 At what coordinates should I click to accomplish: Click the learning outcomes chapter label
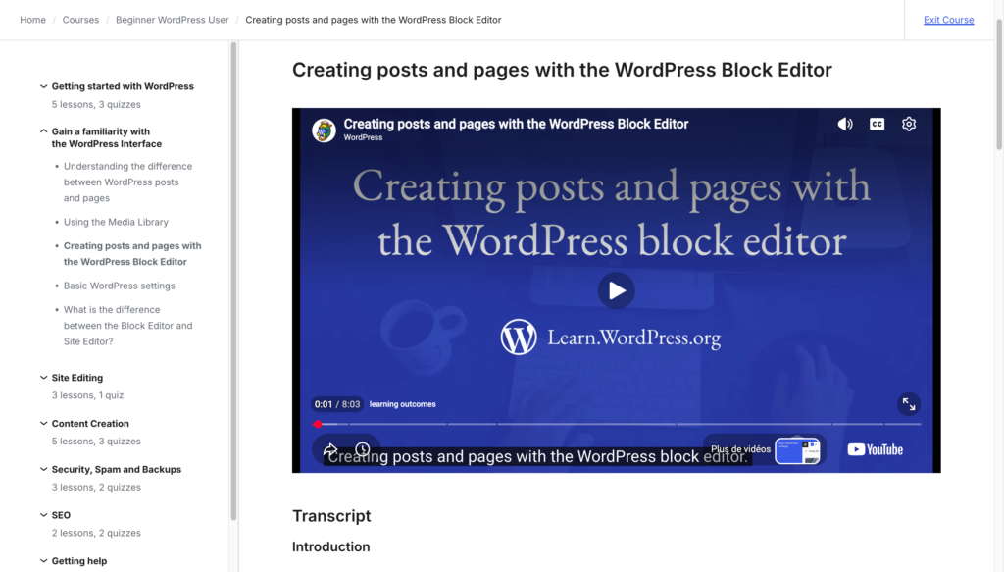coord(402,404)
